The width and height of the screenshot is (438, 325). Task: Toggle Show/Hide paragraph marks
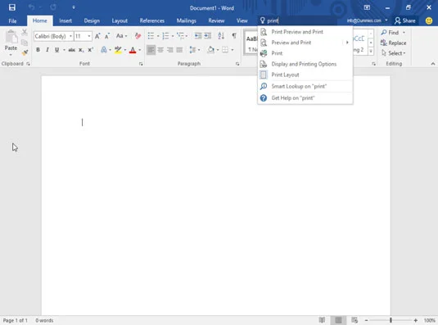tap(234, 36)
